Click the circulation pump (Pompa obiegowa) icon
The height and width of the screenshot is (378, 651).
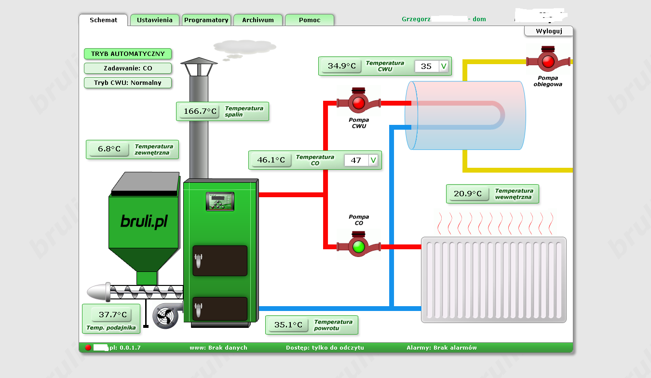click(548, 61)
